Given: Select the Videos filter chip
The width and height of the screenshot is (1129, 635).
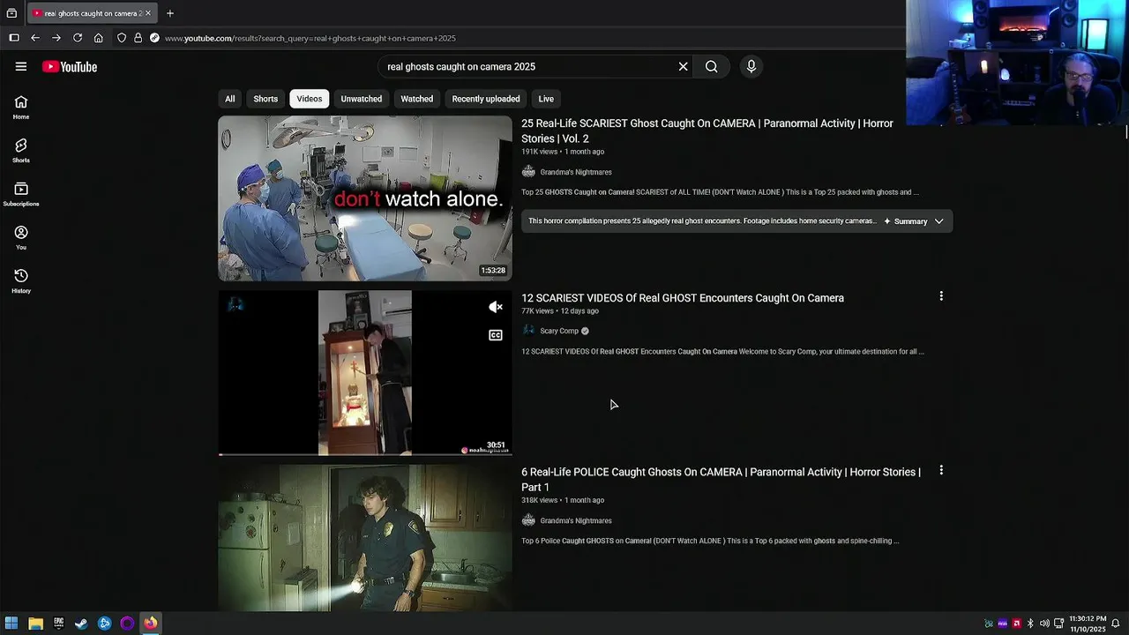Looking at the screenshot, I should tap(310, 99).
